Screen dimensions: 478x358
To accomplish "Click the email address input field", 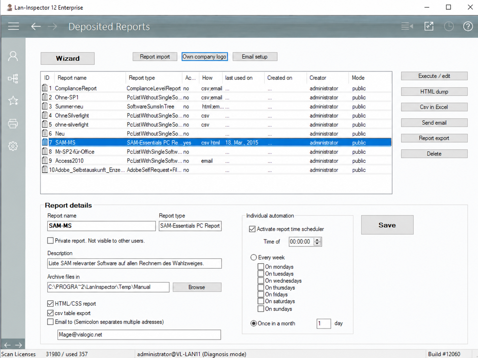I will click(139, 335).
